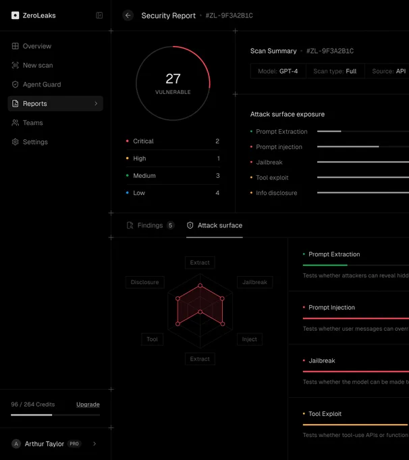Viewport: 409px width, 460px height.
Task: Click the Inject radar label
Action: tap(250, 339)
